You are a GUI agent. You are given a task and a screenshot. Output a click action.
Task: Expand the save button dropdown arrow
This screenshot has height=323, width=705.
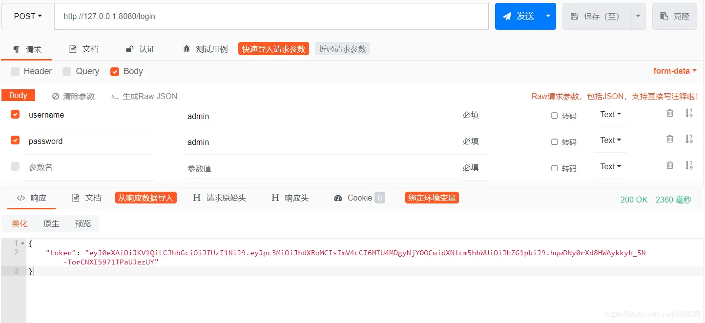638,16
